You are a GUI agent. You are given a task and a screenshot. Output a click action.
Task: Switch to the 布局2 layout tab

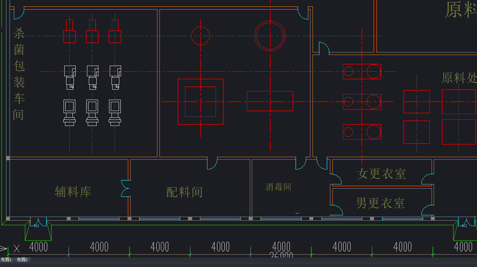pyautogui.click(x=22, y=260)
